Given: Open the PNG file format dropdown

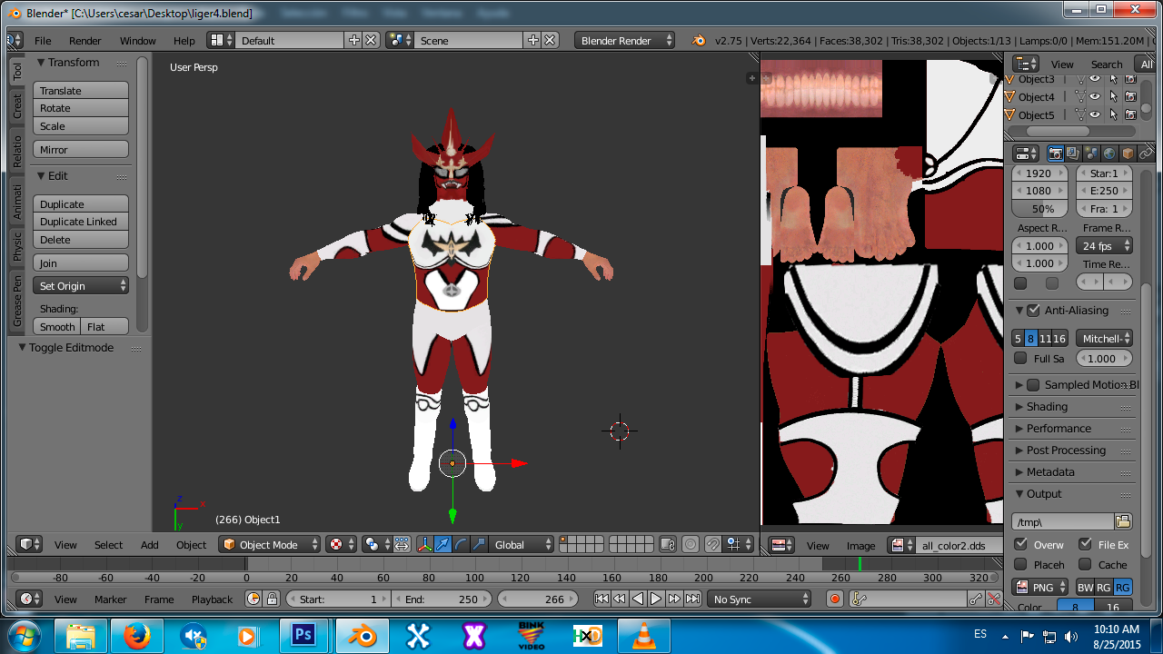Looking at the screenshot, I should click(x=1040, y=587).
